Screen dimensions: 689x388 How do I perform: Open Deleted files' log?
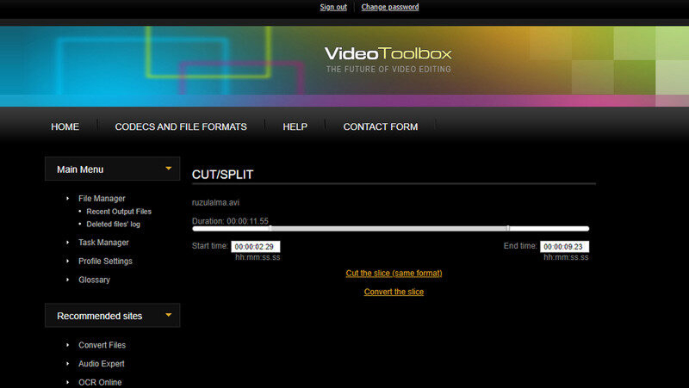(113, 225)
